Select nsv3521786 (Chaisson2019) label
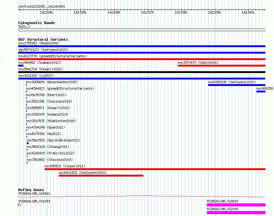Image resolution: width=274 pixels, height=216 pixels. tap(49, 101)
